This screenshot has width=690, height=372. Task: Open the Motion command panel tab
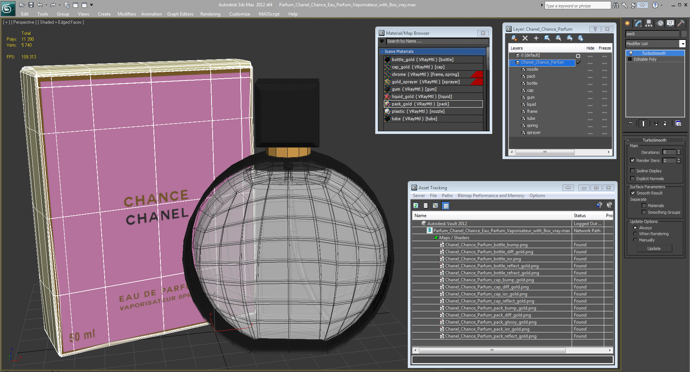[660, 23]
